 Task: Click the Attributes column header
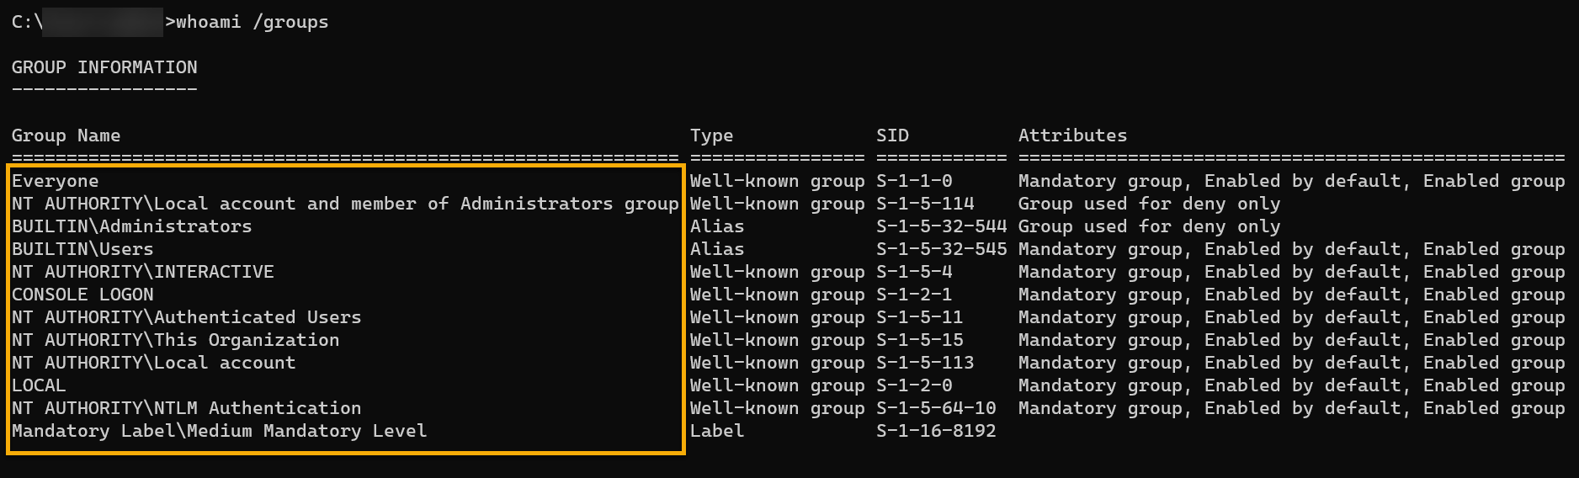1072,135
